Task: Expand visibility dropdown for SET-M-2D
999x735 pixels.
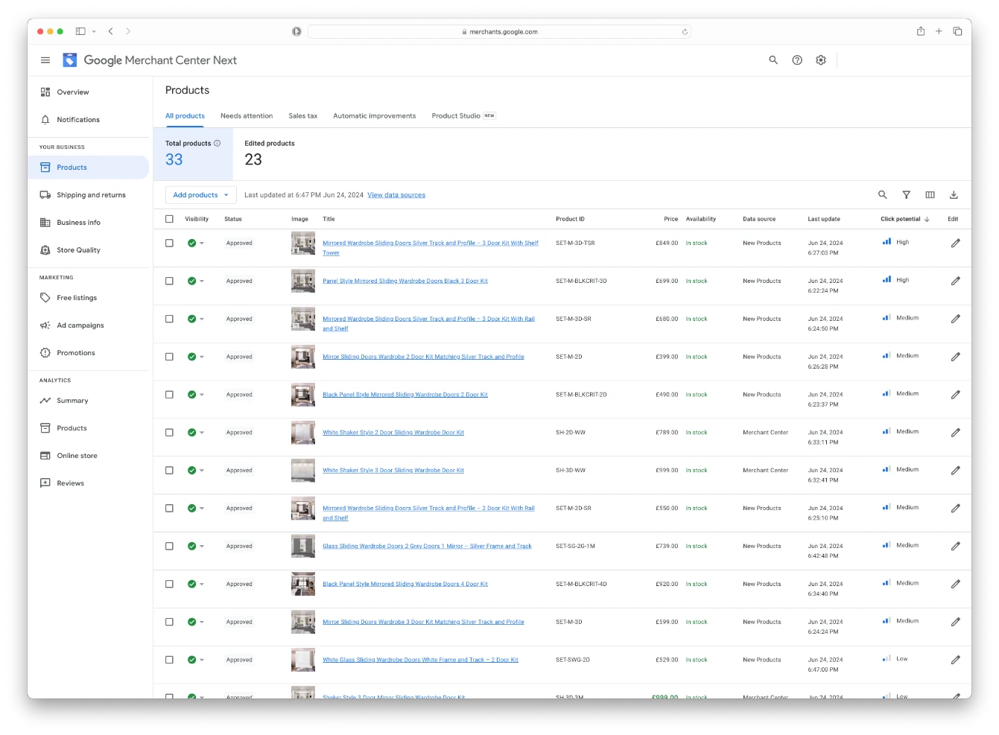Action: [x=202, y=357]
